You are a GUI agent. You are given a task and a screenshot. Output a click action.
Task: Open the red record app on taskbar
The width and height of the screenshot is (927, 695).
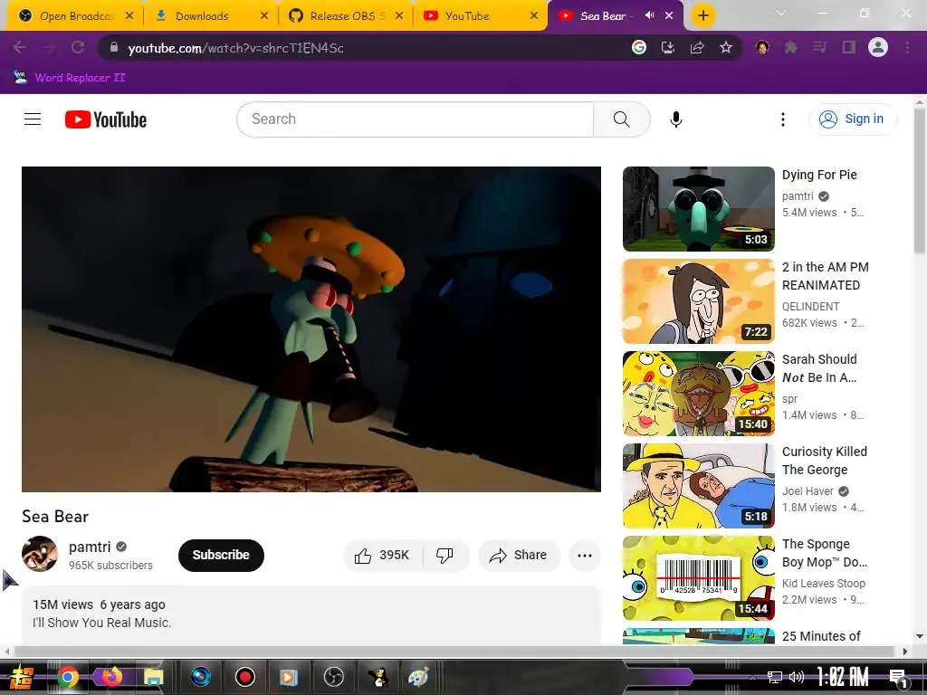pyautogui.click(x=244, y=677)
